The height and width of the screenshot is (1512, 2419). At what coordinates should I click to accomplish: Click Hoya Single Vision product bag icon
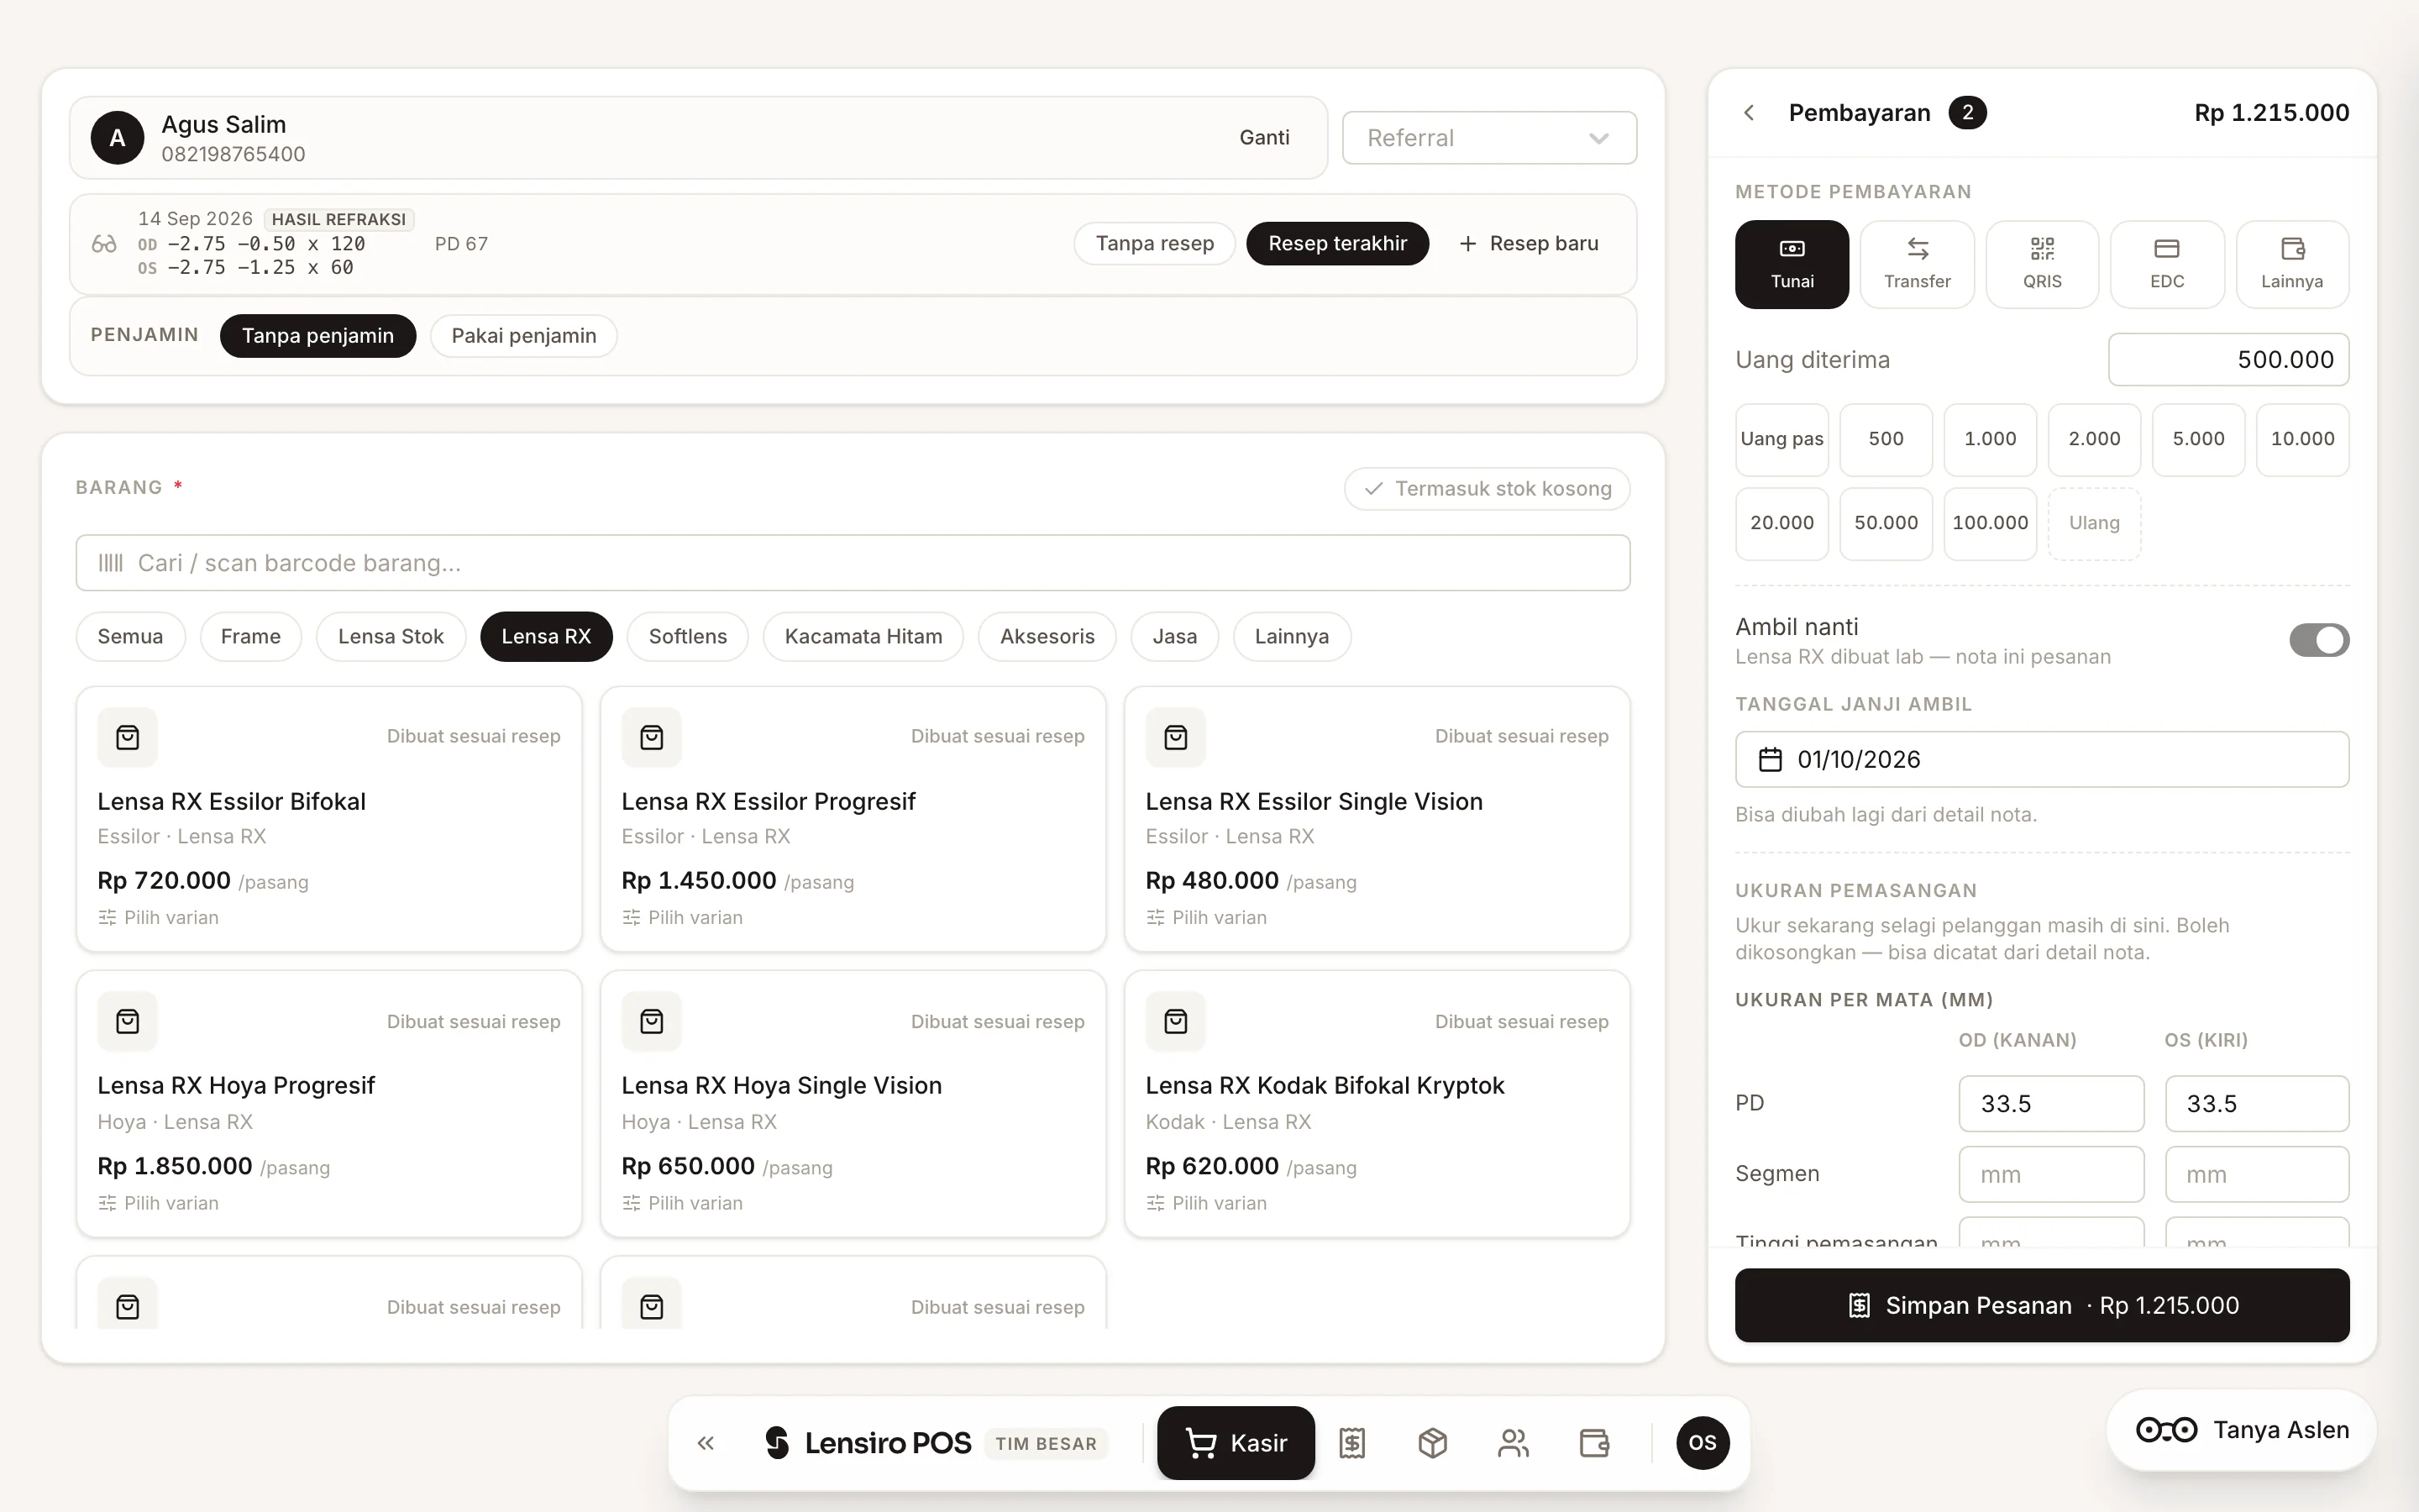(x=652, y=1022)
